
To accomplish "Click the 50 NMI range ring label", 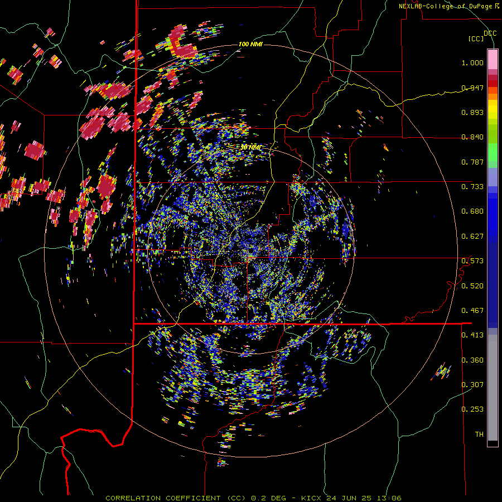I will click(x=250, y=148).
